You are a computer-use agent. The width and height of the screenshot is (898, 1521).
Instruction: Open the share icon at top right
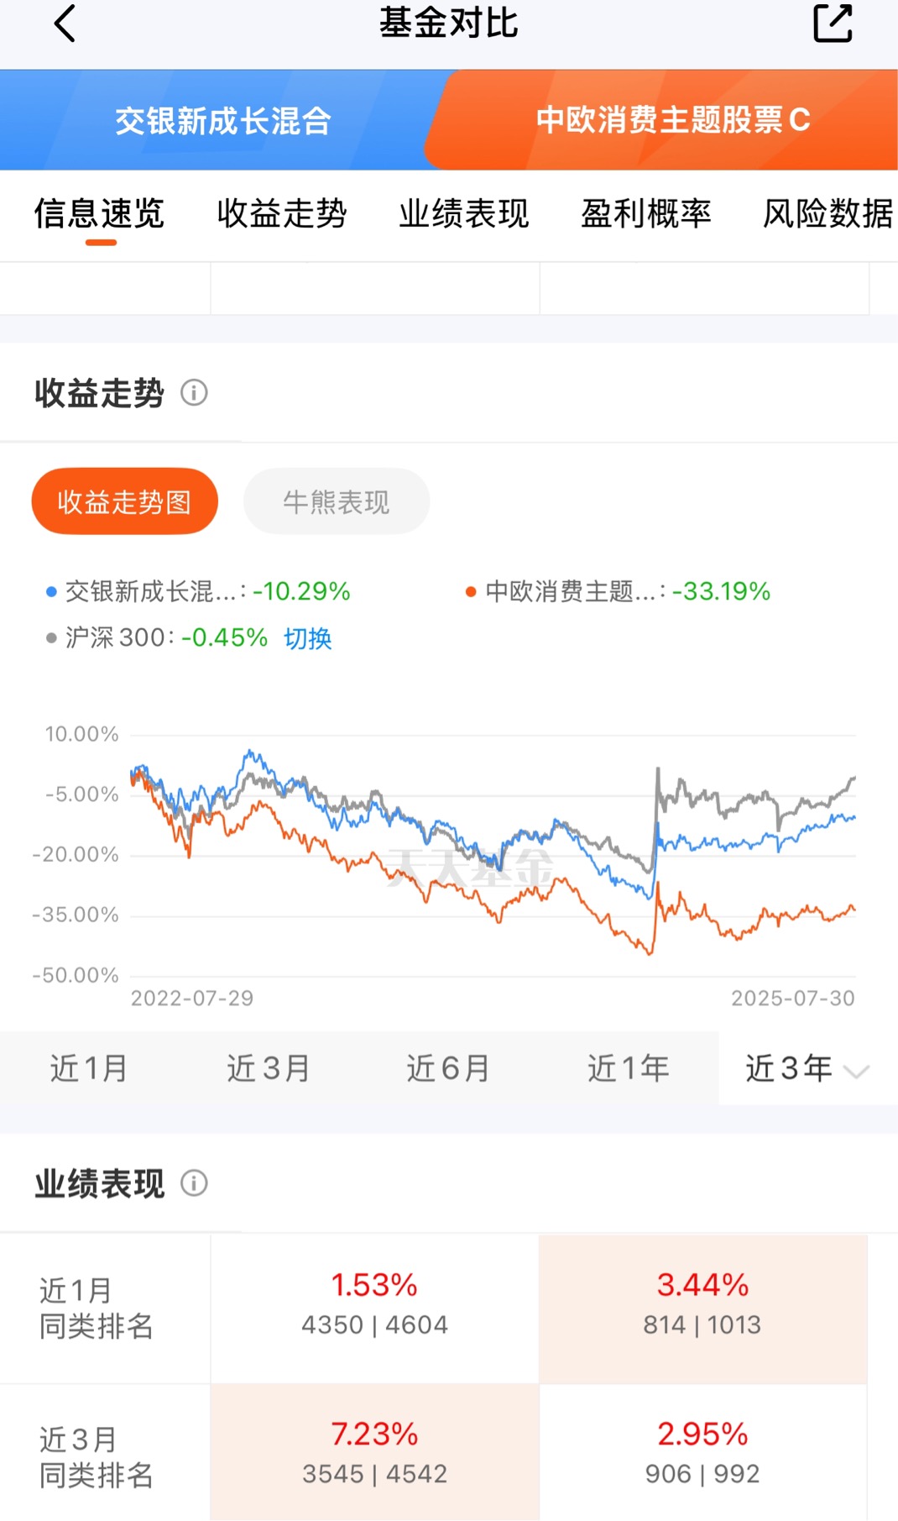pyautogui.click(x=833, y=23)
